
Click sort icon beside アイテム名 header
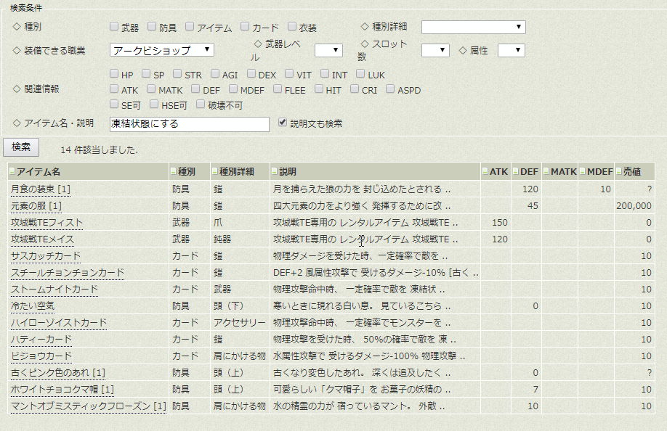12,171
